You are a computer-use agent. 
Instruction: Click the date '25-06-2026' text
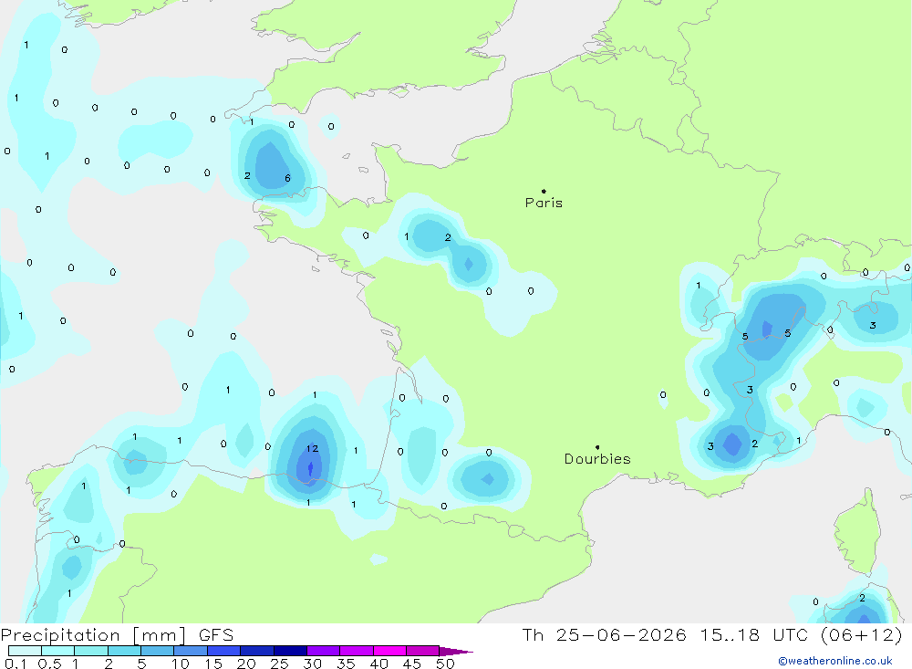pyautogui.click(x=620, y=635)
